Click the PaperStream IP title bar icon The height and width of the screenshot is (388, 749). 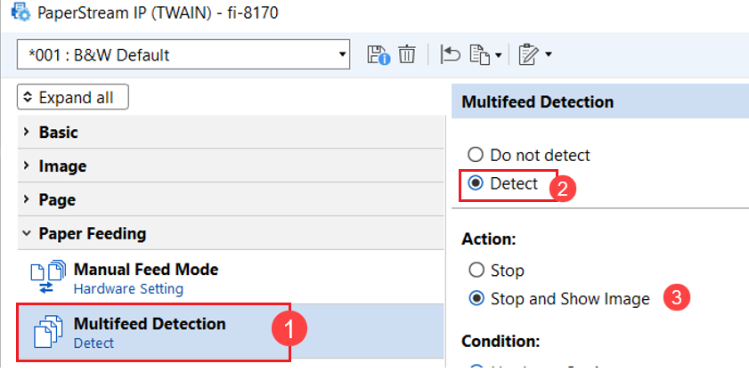18,14
